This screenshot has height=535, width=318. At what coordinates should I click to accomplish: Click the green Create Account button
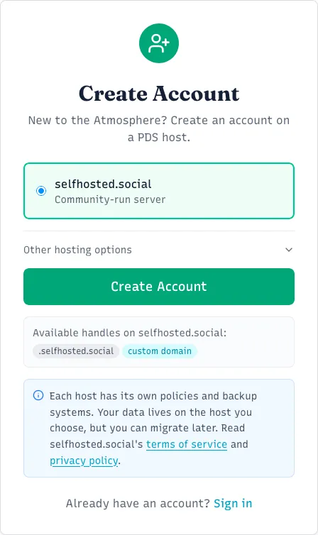click(159, 287)
